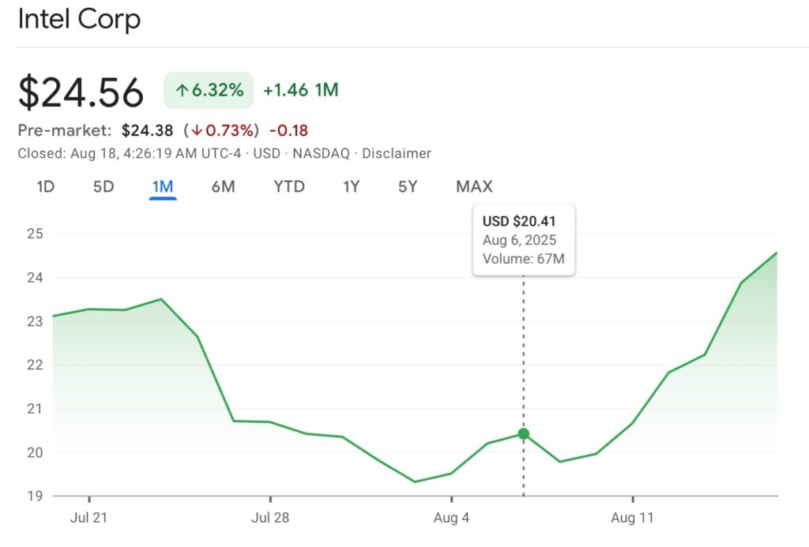Select the 5D time range tab
Image resolution: width=809 pixels, height=547 pixels.
[103, 186]
